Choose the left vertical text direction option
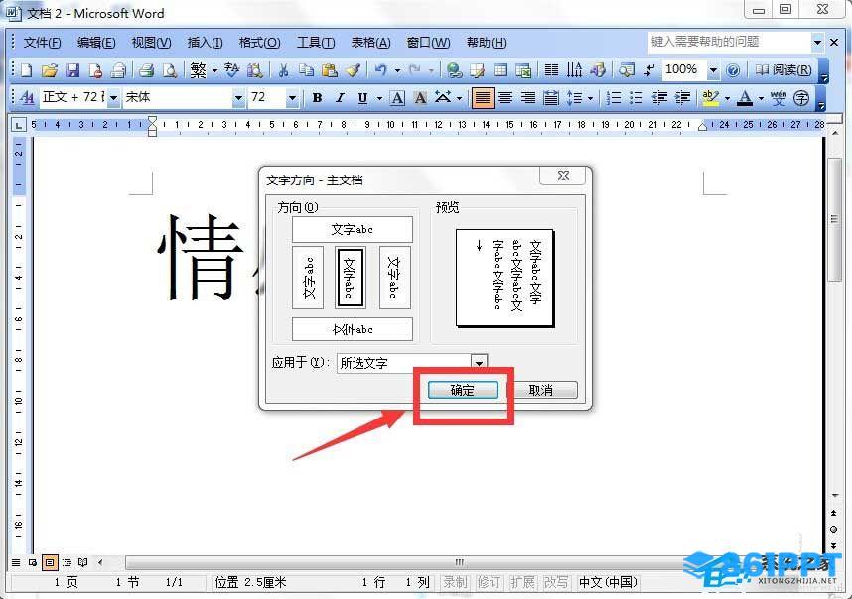Screen dimensions: 852x599 click(x=308, y=278)
